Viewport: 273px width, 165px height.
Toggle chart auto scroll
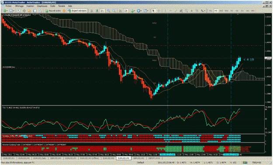click(x=121, y=11)
